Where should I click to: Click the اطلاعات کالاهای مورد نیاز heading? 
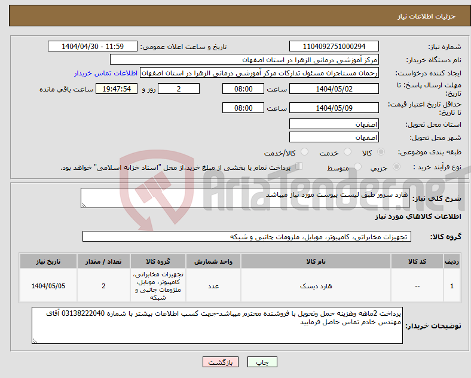pyautogui.click(x=418, y=217)
